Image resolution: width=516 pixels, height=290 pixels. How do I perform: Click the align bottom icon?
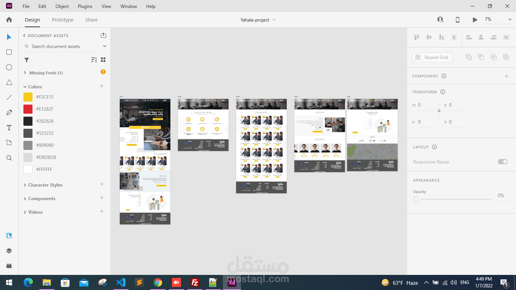[x=441, y=37]
